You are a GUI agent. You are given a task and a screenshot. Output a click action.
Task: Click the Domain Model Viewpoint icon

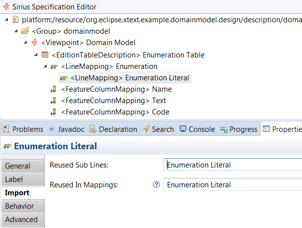pos(35,43)
